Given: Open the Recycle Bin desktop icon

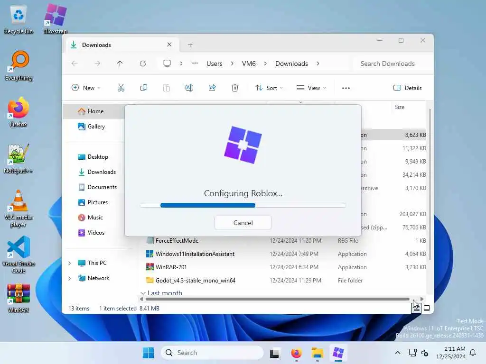Looking at the screenshot, I should [x=19, y=20].
